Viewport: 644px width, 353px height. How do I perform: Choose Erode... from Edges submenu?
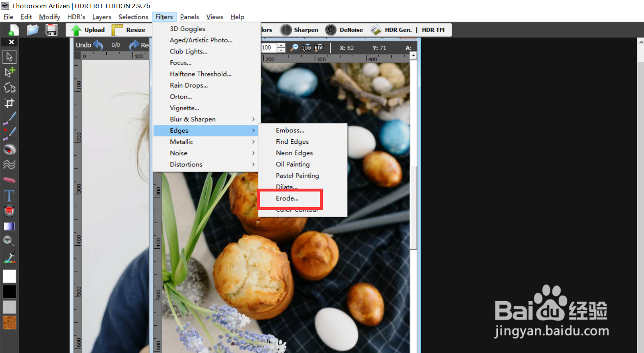303,198
